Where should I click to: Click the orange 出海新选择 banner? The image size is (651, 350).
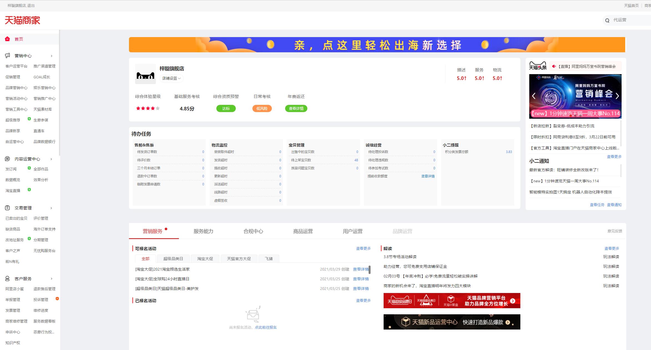(377, 45)
